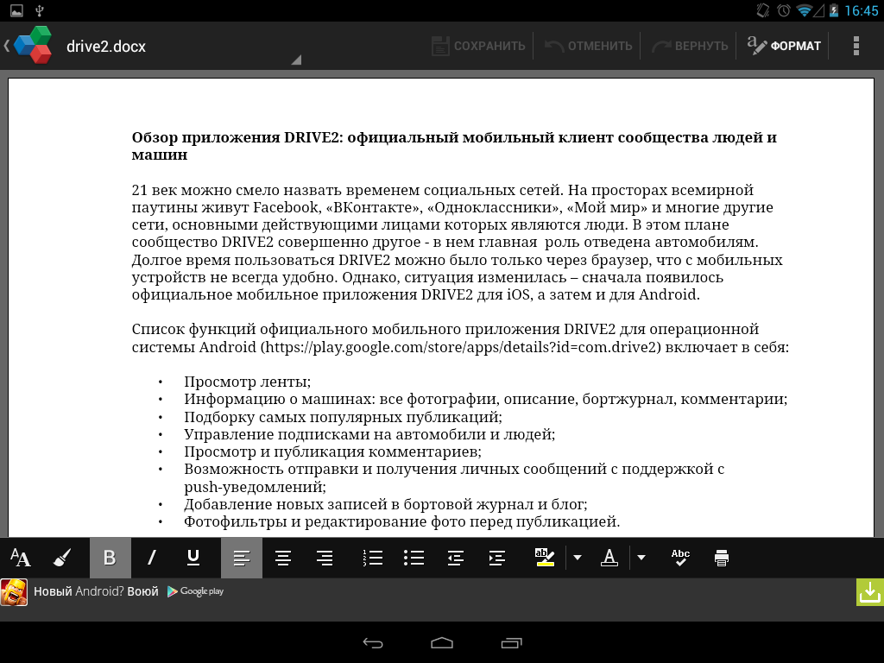Tap bullet about 'Фотофильтры и редактирование фото'

402,522
